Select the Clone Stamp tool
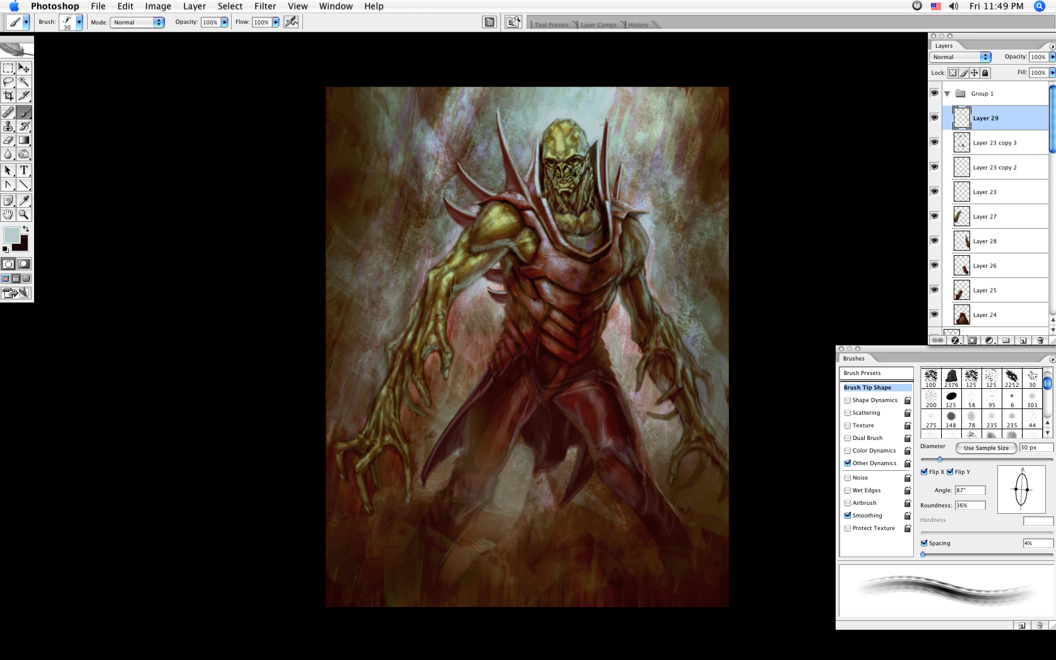This screenshot has height=660, width=1056. (8, 126)
